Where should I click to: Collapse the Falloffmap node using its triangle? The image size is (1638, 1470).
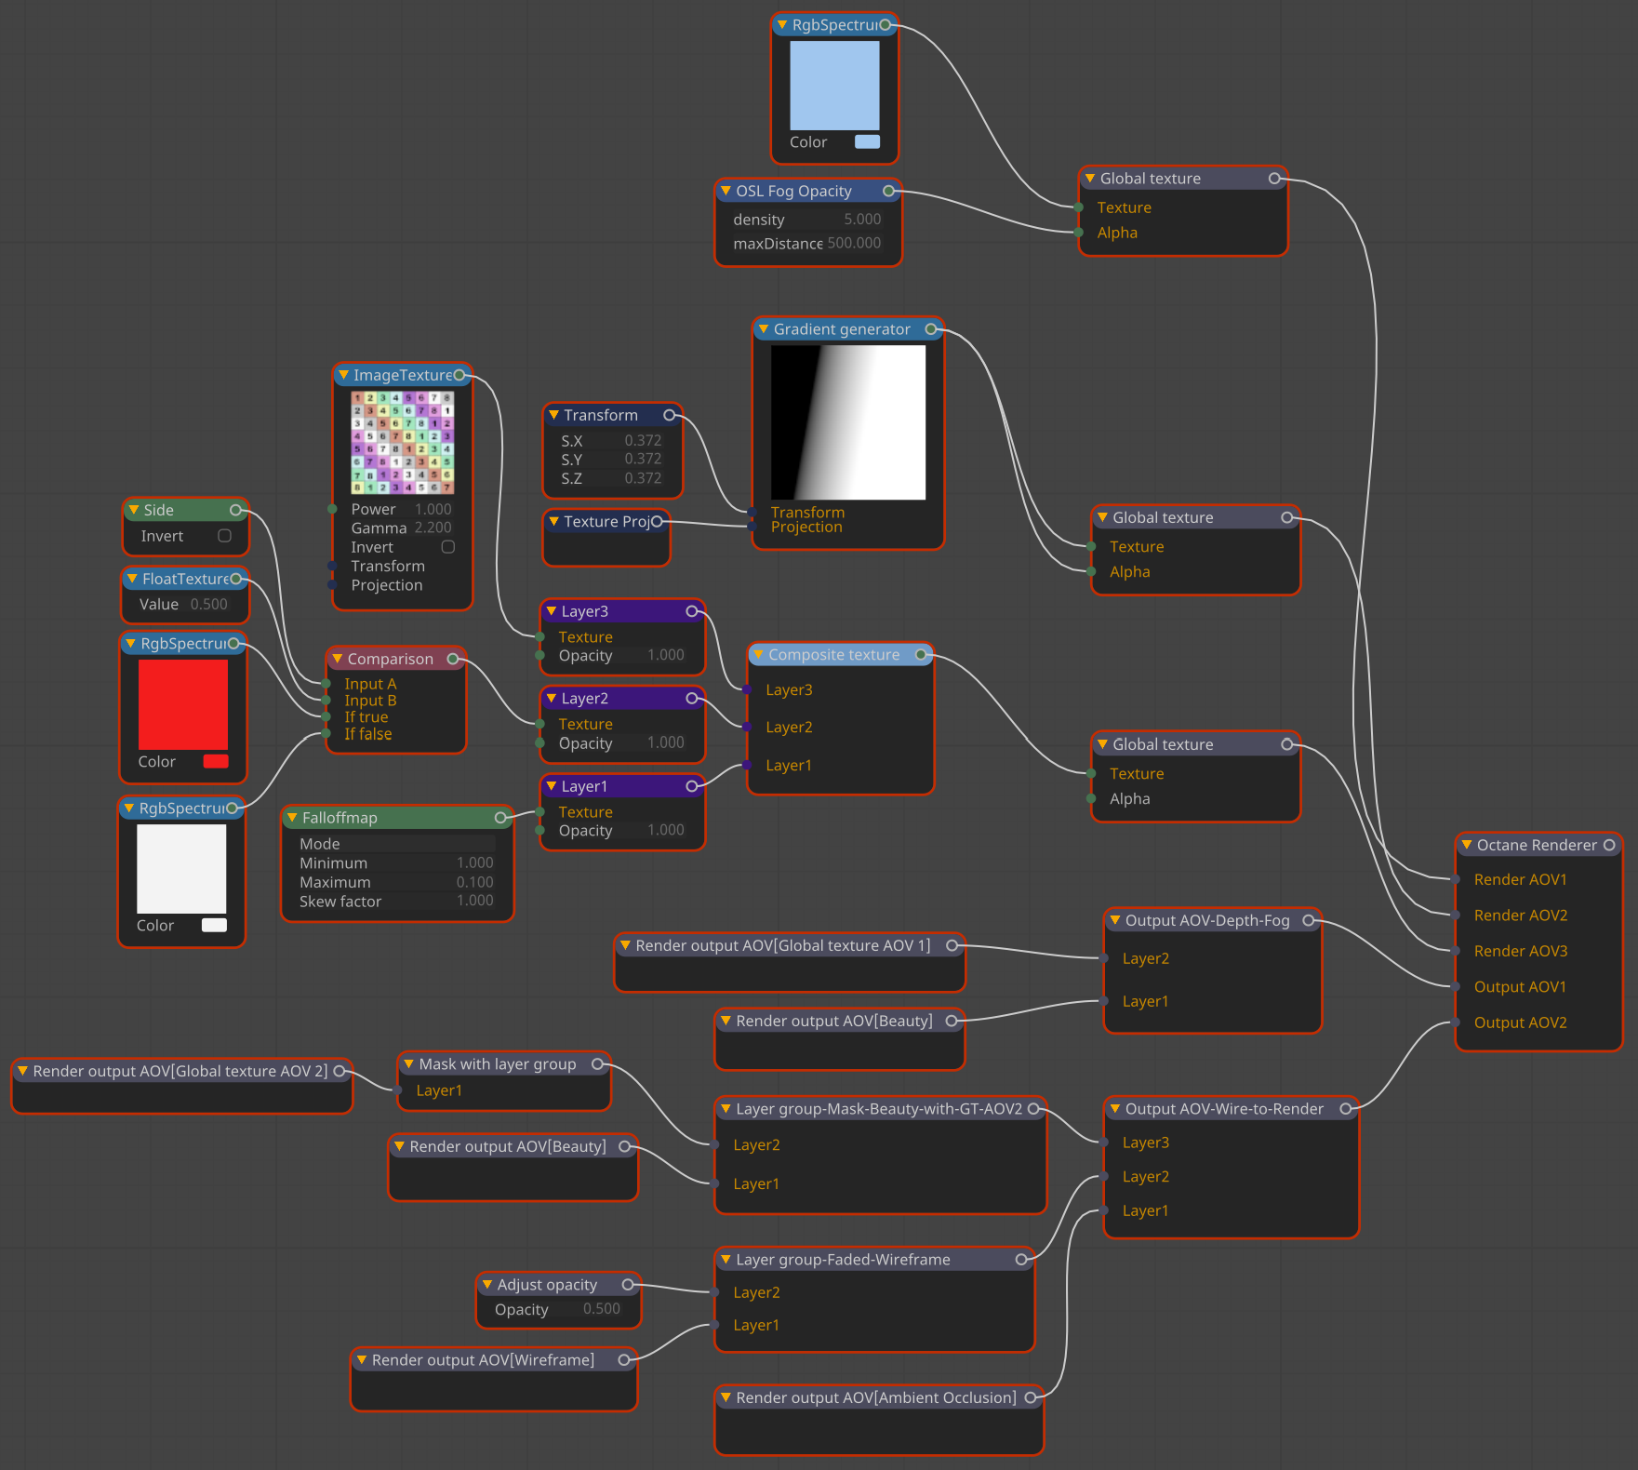coord(292,818)
